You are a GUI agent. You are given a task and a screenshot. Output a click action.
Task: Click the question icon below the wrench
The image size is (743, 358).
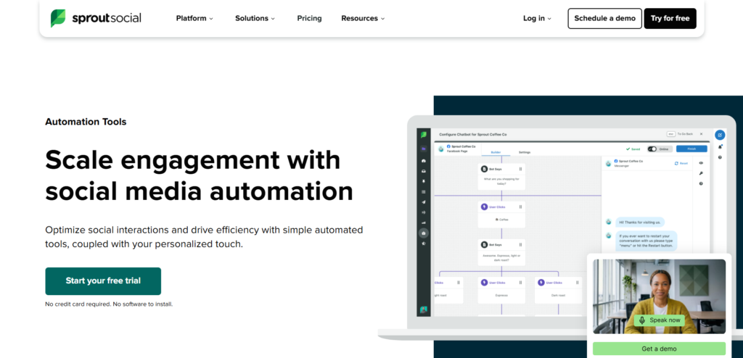point(701,183)
